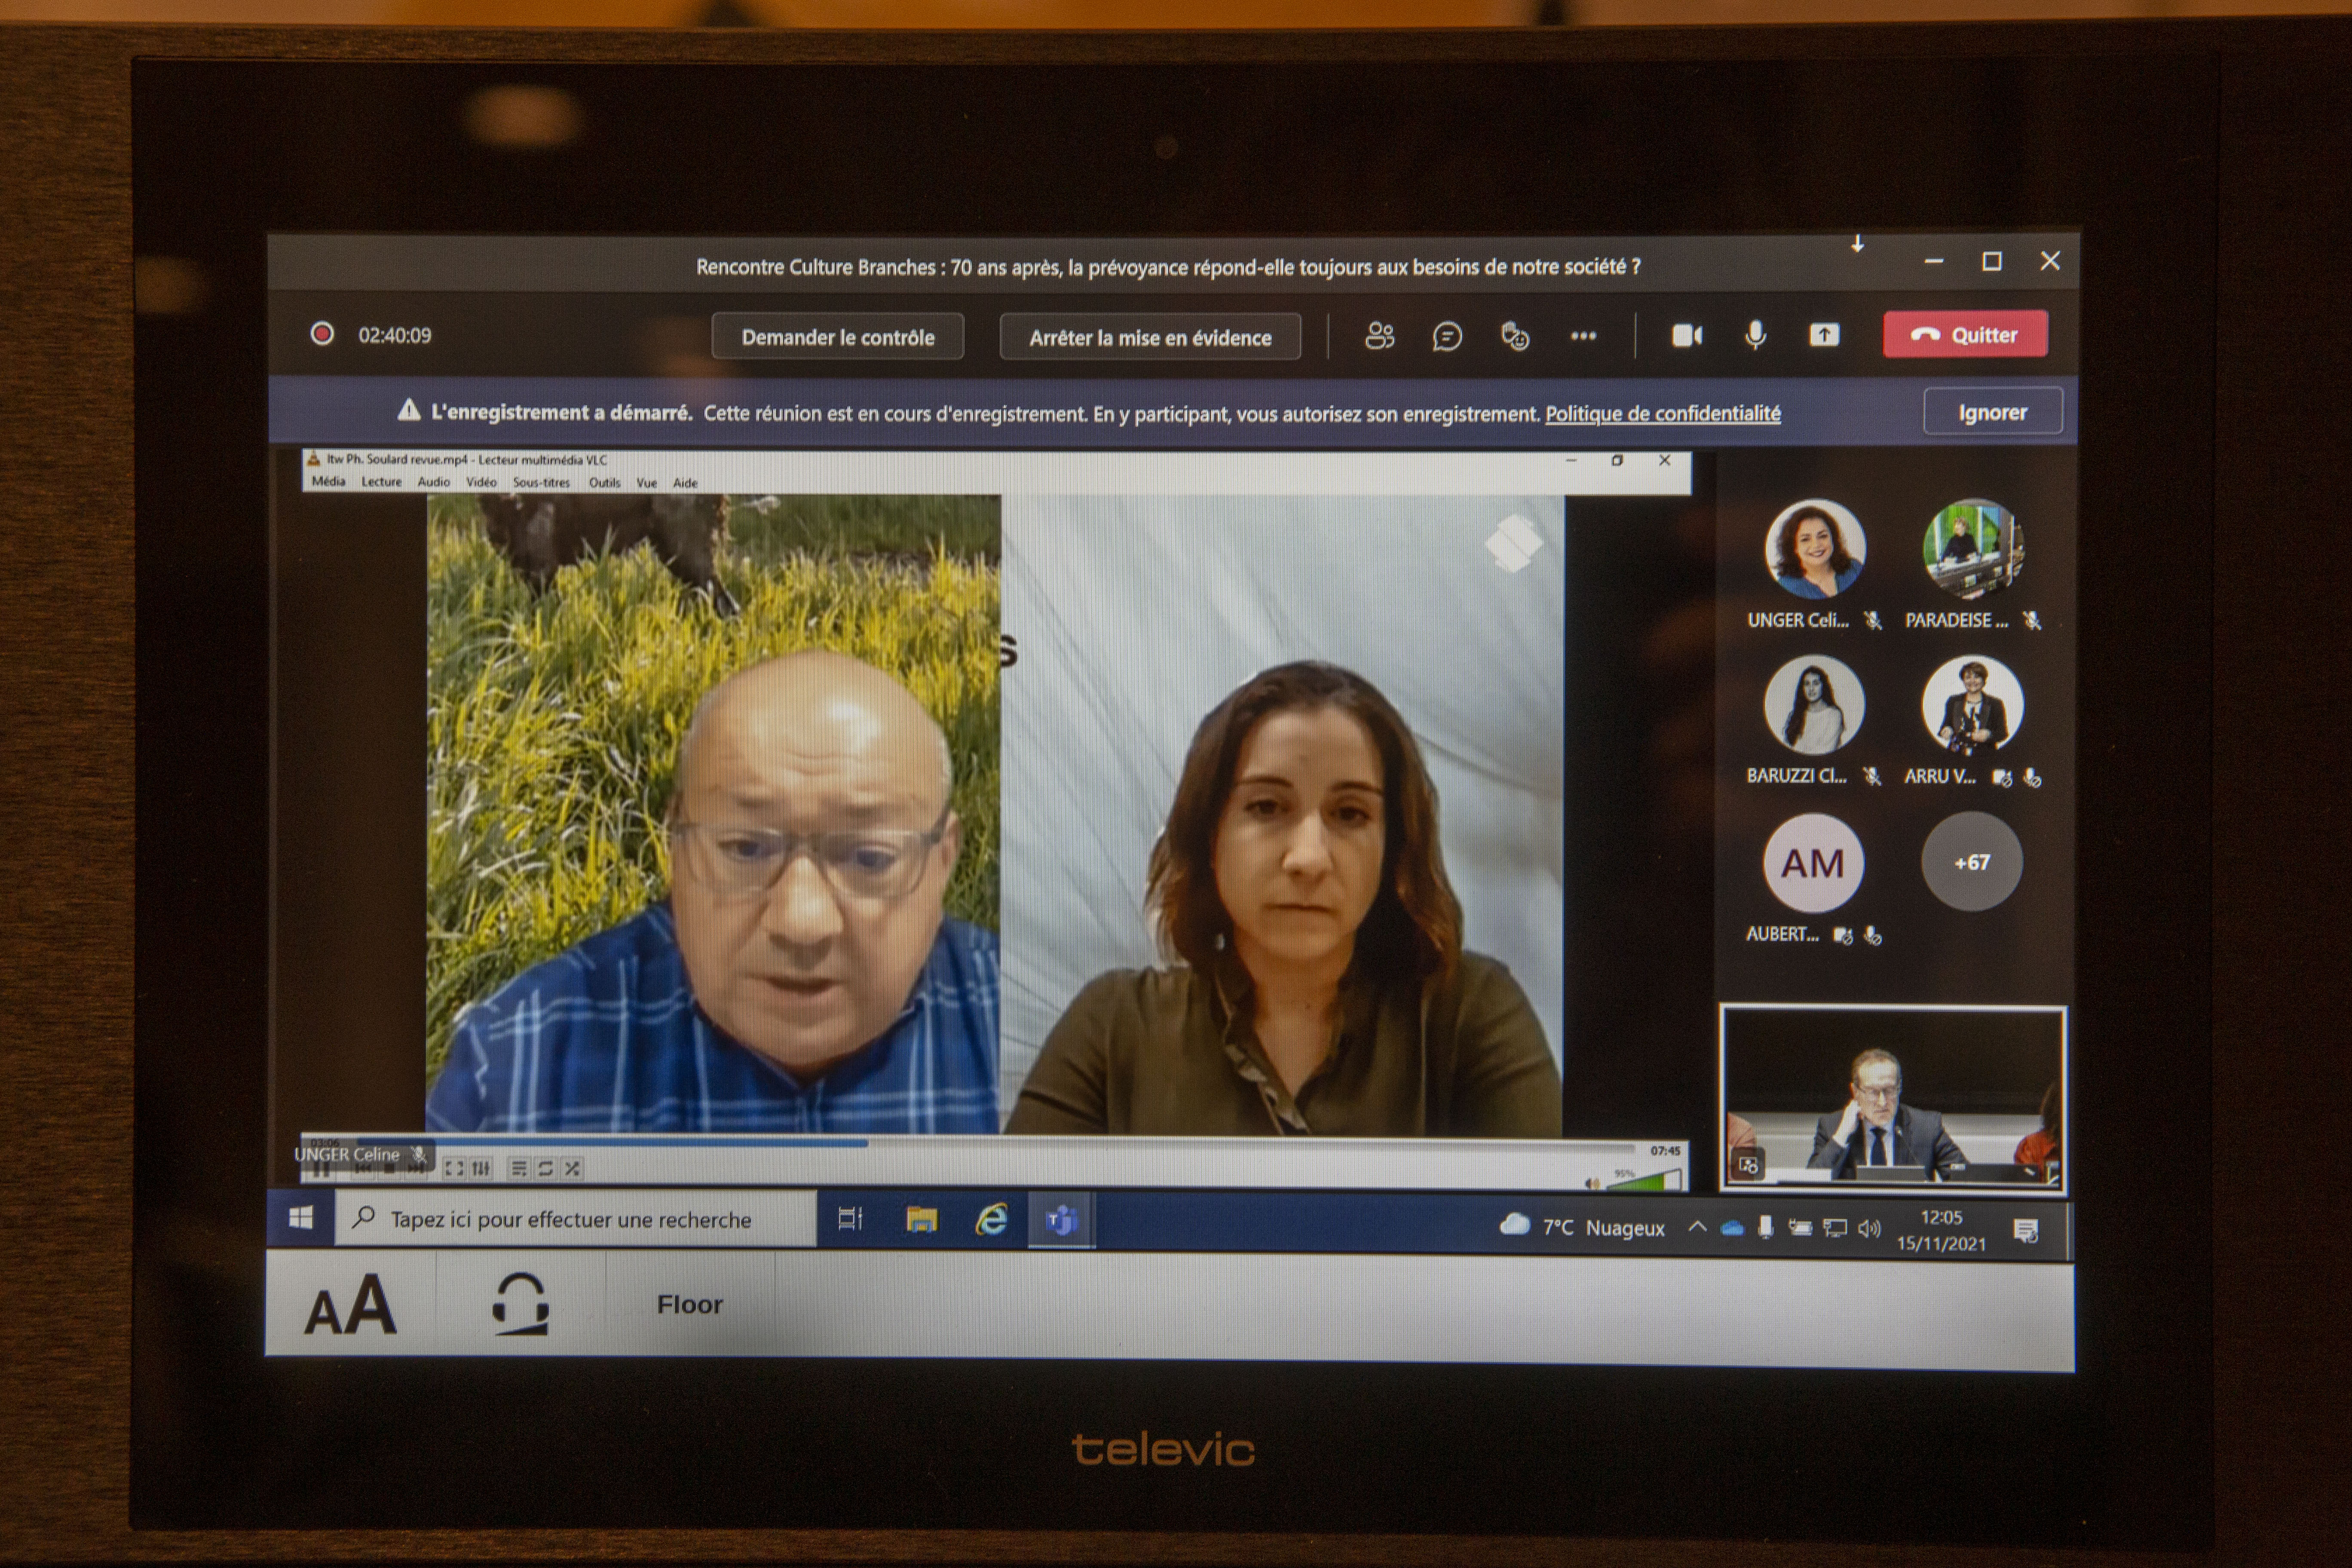Click the share content tray icon
The width and height of the screenshot is (2352, 1568).
[1824, 335]
